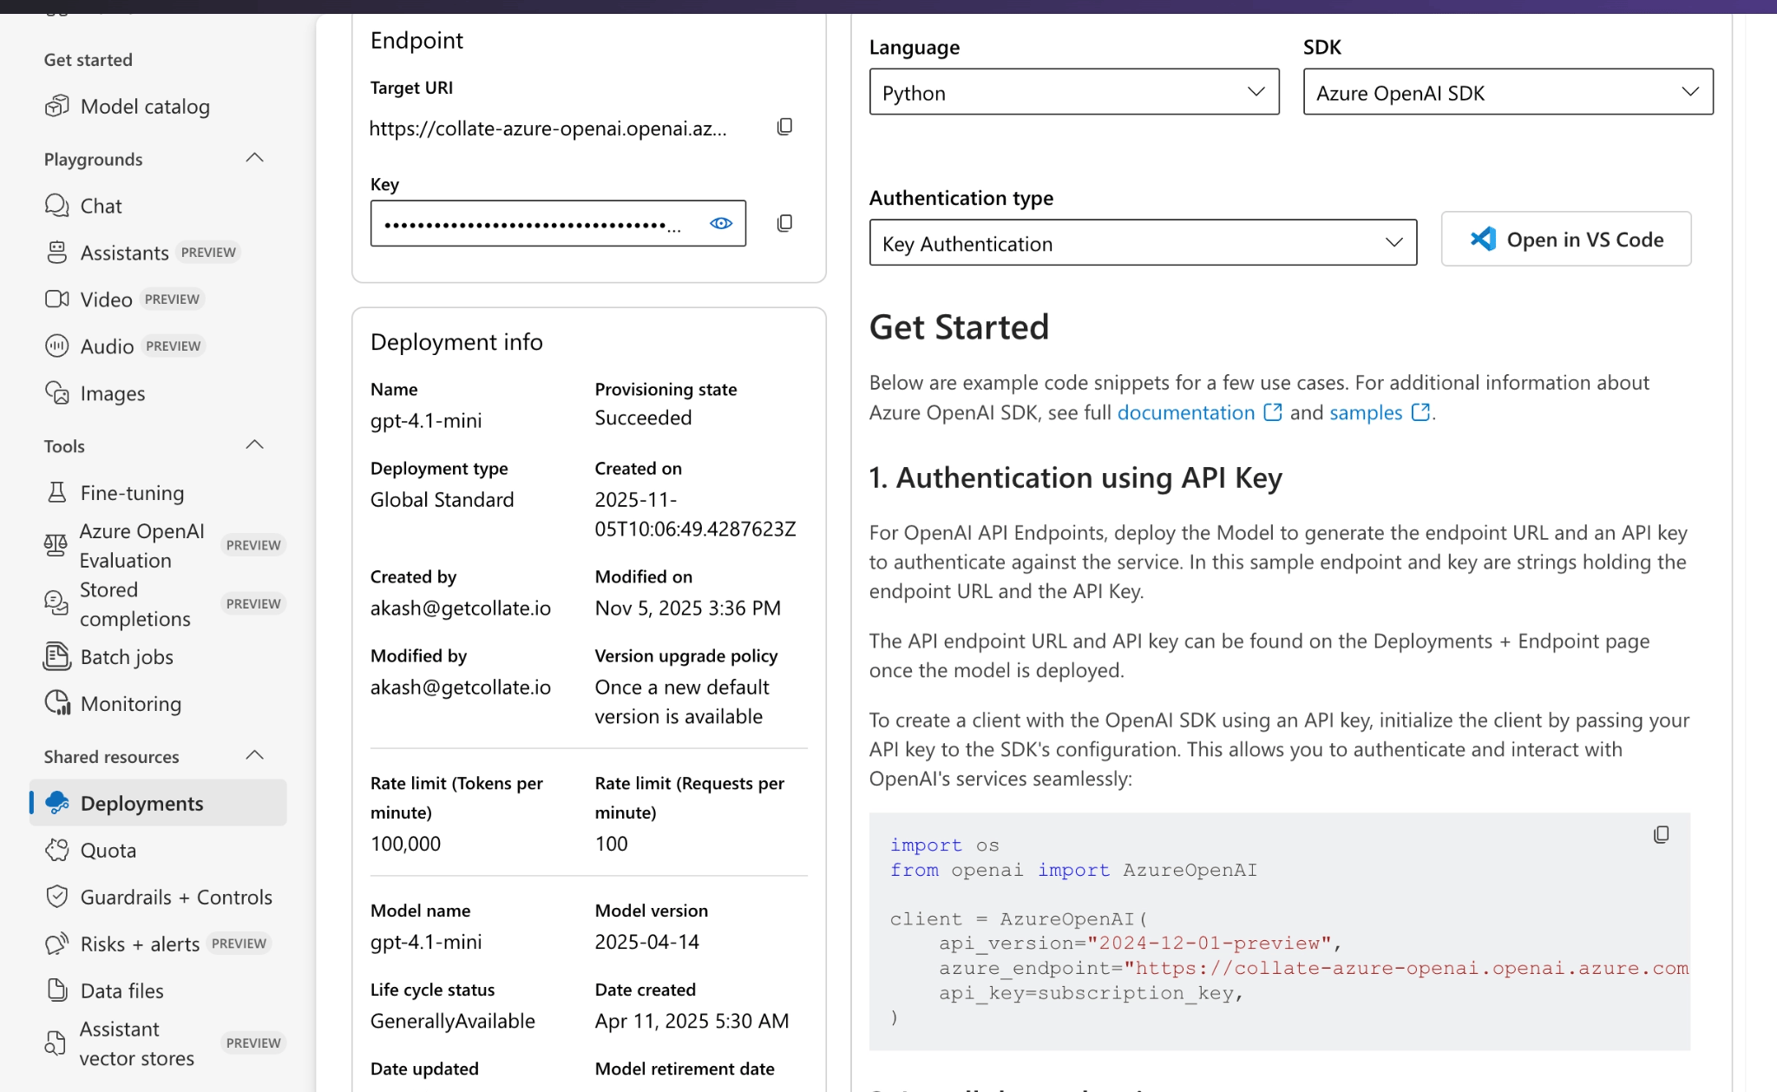Click the Assistant vector stores icon
Image resolution: width=1777 pixels, height=1092 pixels.
click(x=56, y=1043)
